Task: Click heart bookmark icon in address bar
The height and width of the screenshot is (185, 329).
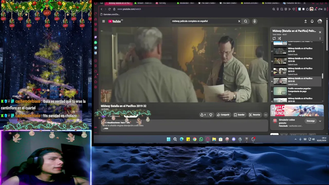Action: (294, 9)
